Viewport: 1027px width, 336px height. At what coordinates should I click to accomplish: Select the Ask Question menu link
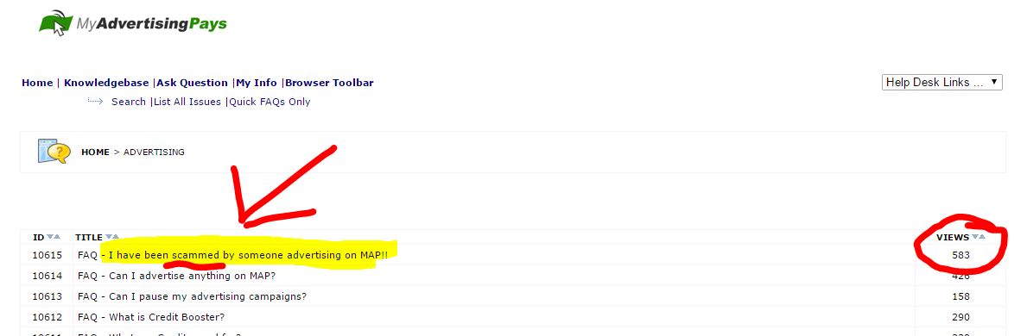[x=192, y=83]
